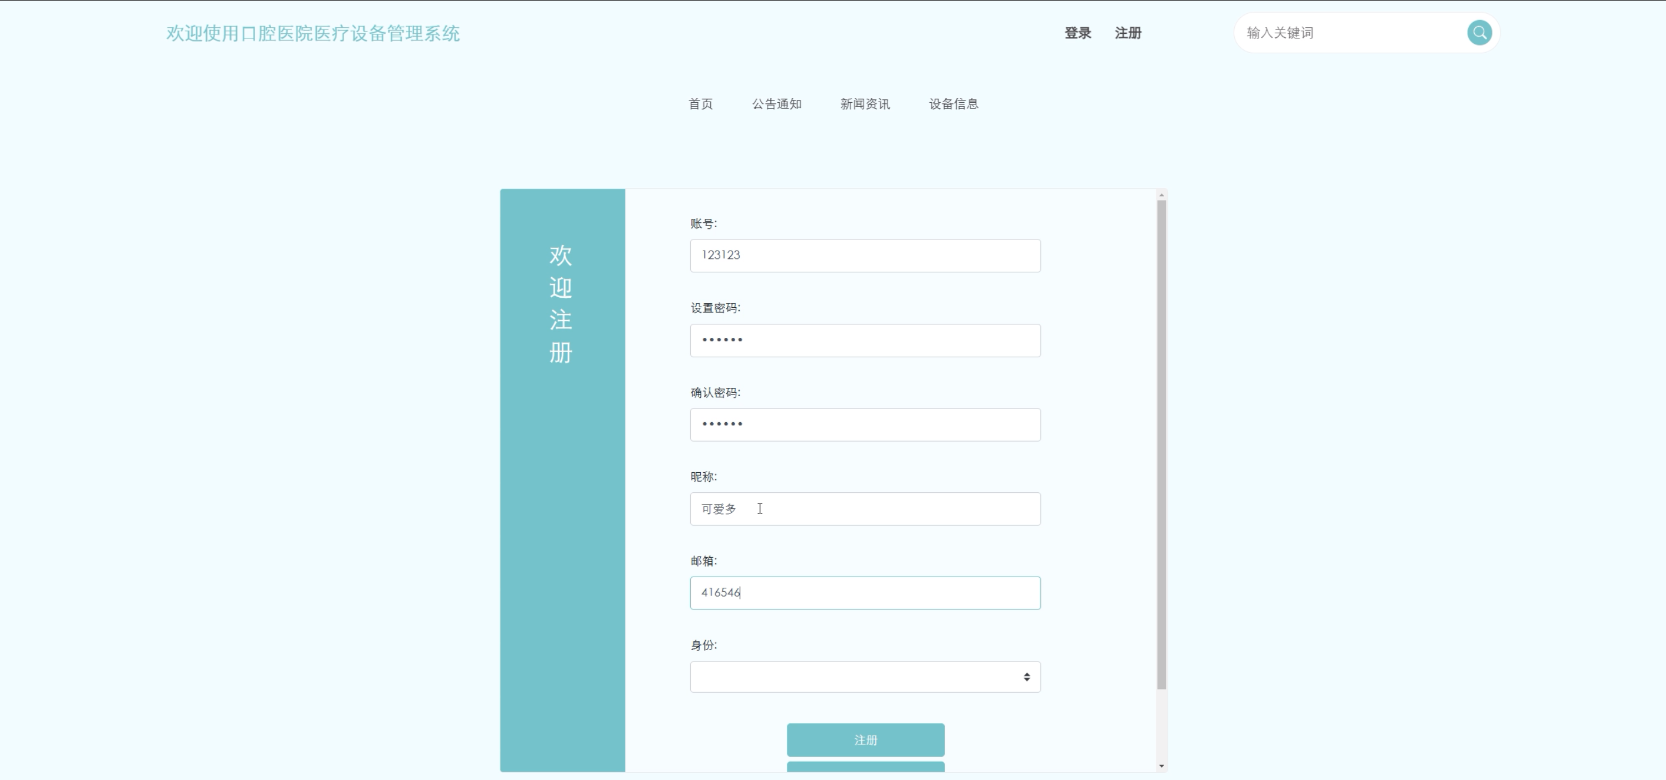Focus the 账号 field containing 123123
Viewport: 1666px width, 780px height.
865,256
